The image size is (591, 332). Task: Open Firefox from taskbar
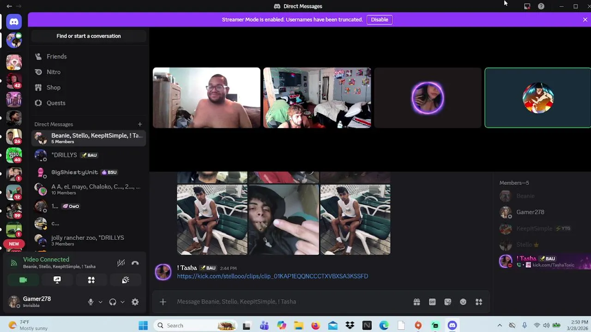315,326
